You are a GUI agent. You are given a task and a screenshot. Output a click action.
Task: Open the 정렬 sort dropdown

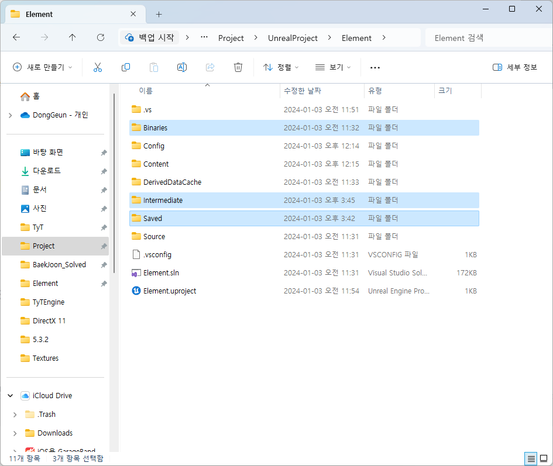pyautogui.click(x=281, y=67)
